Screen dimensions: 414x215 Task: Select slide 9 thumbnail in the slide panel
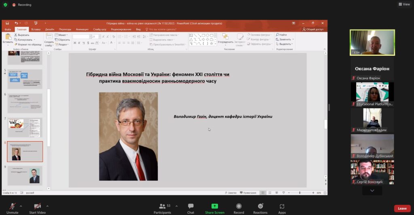click(x=25, y=175)
